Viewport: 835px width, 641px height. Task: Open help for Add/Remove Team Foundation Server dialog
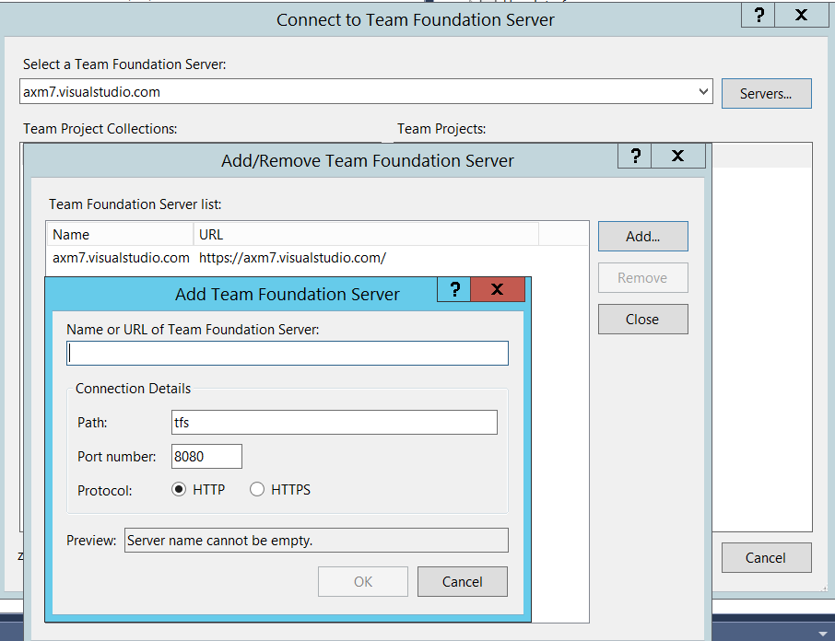point(635,156)
